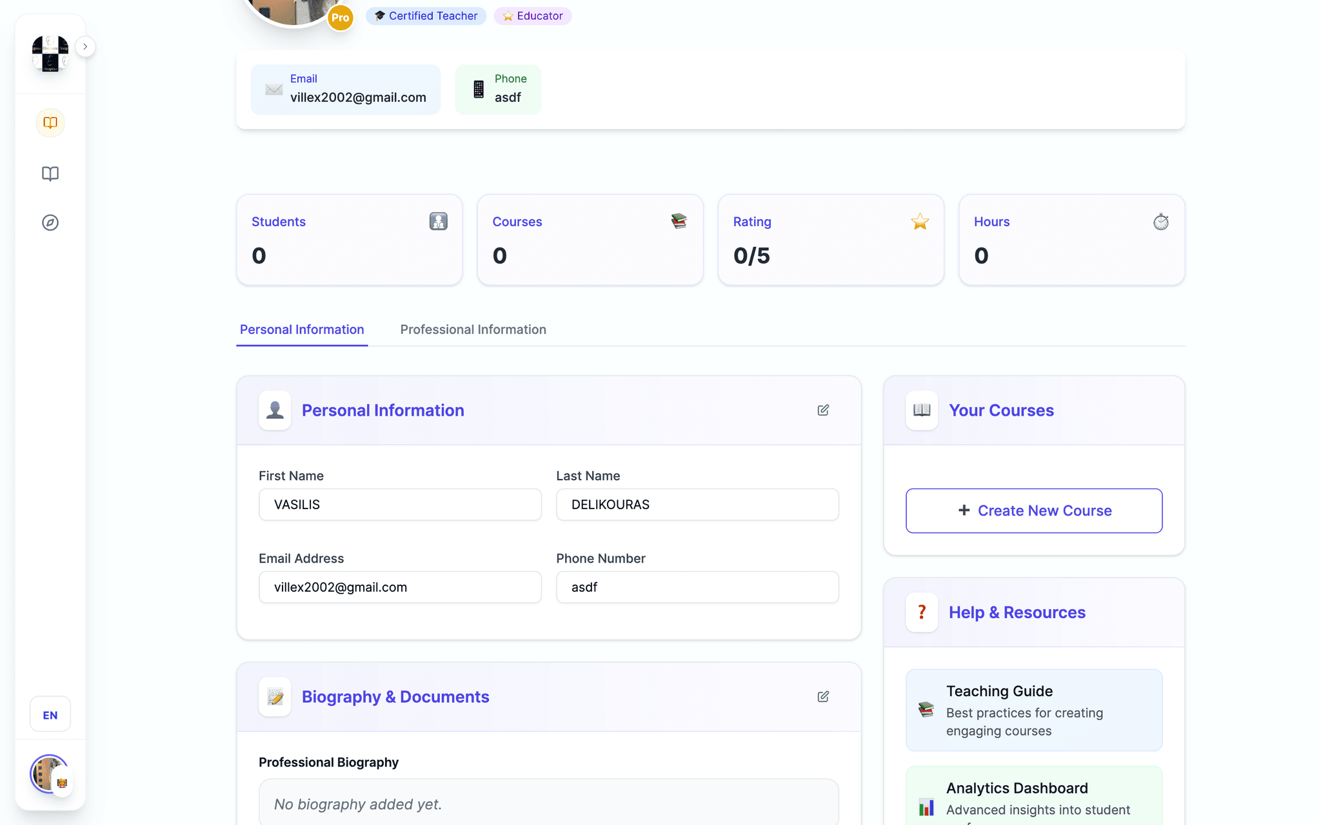Open the gray book icon in sidebar
The width and height of the screenshot is (1321, 825).
pyautogui.click(x=50, y=173)
